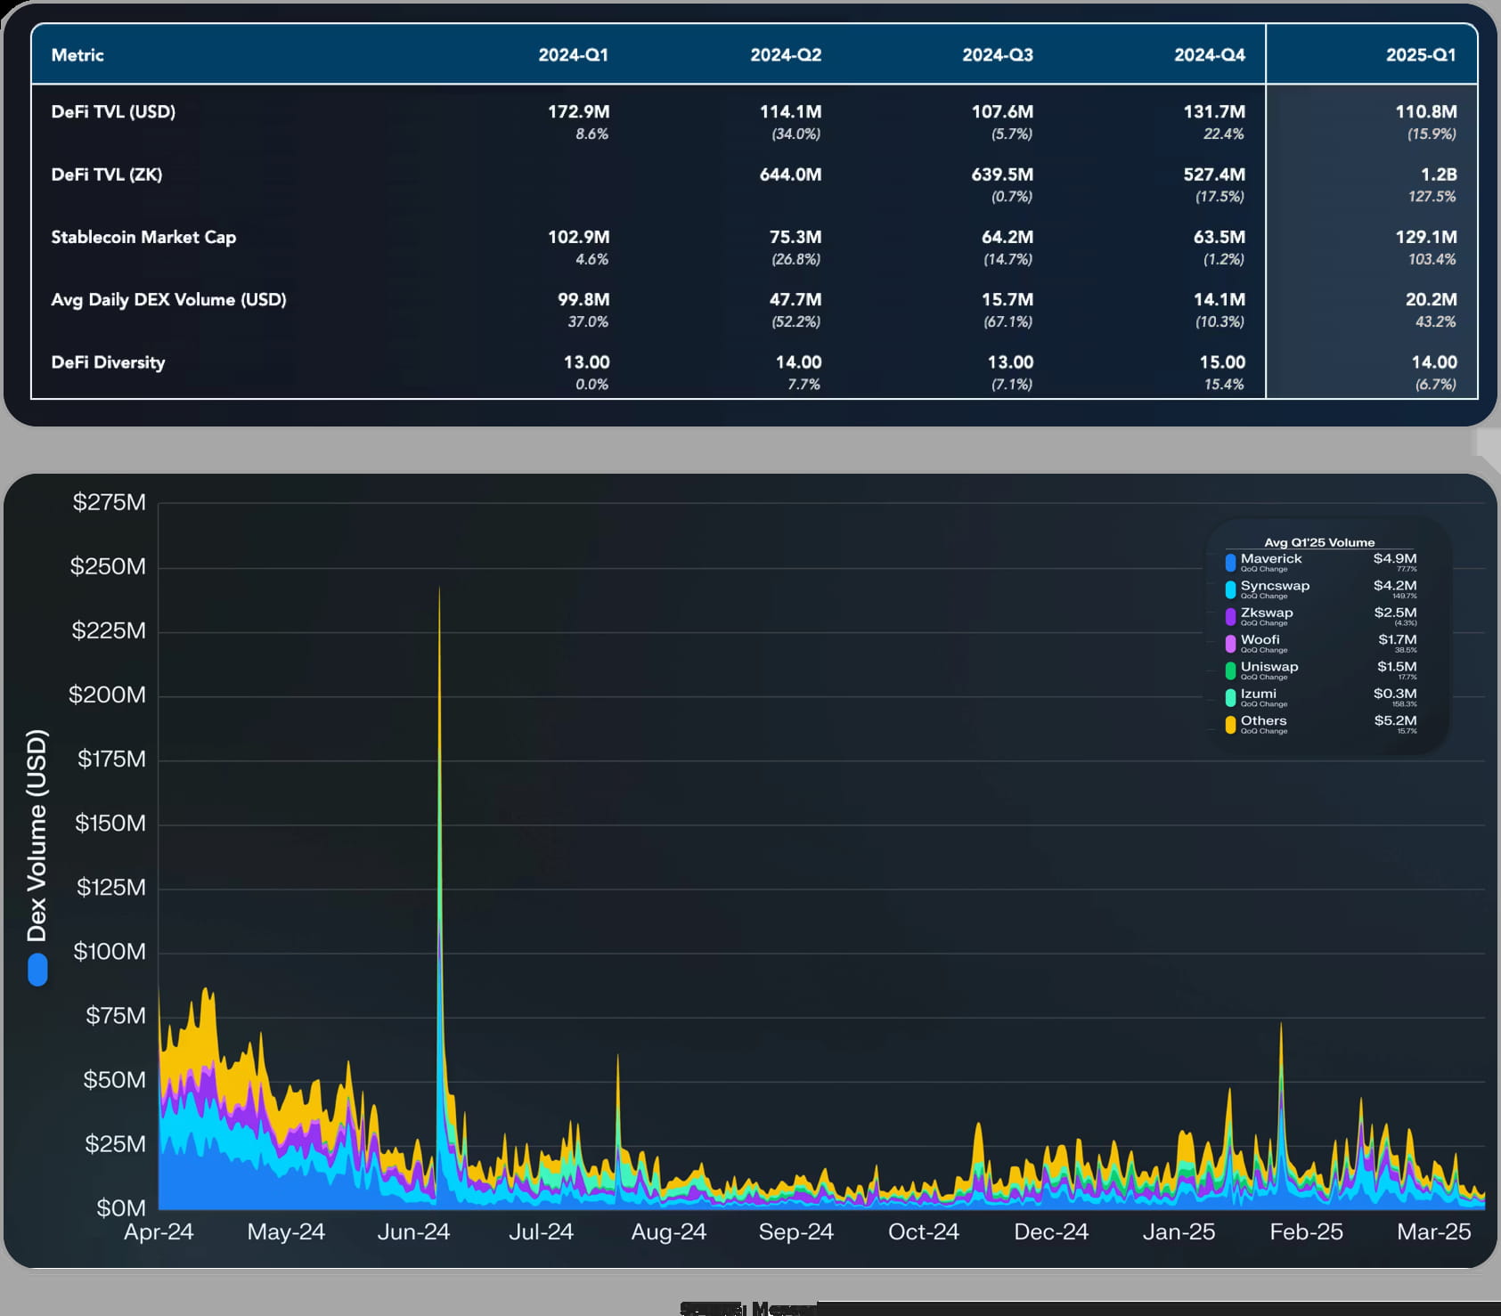
Task: Click the Feb-25 label on the x-axis
Action: click(x=1305, y=1232)
